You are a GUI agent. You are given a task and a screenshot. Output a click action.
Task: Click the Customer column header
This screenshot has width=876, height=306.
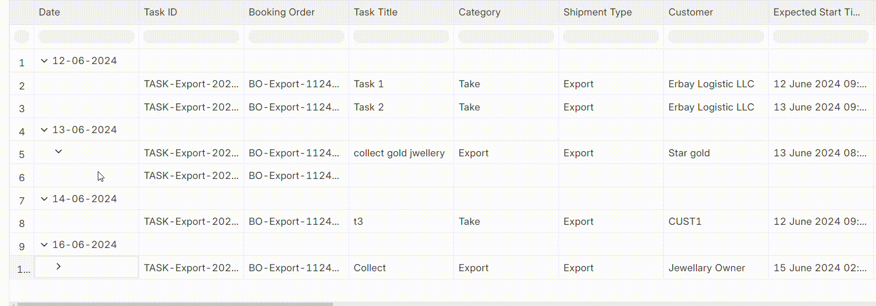pyautogui.click(x=690, y=12)
